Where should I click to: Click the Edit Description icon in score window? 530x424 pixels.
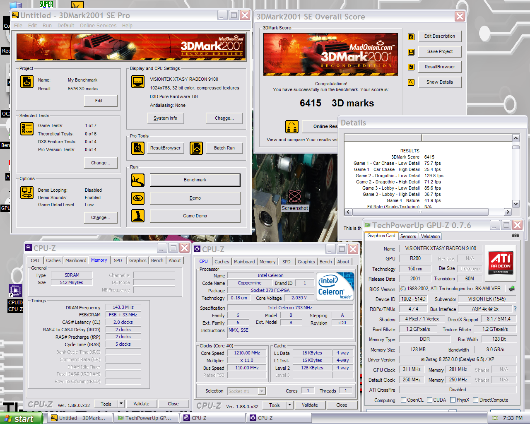click(411, 36)
